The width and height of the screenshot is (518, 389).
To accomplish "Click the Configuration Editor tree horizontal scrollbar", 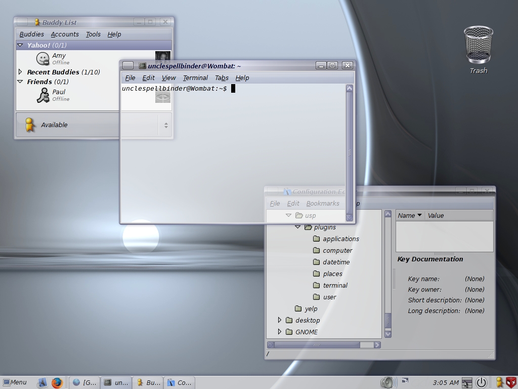I will pyautogui.click(x=324, y=344).
